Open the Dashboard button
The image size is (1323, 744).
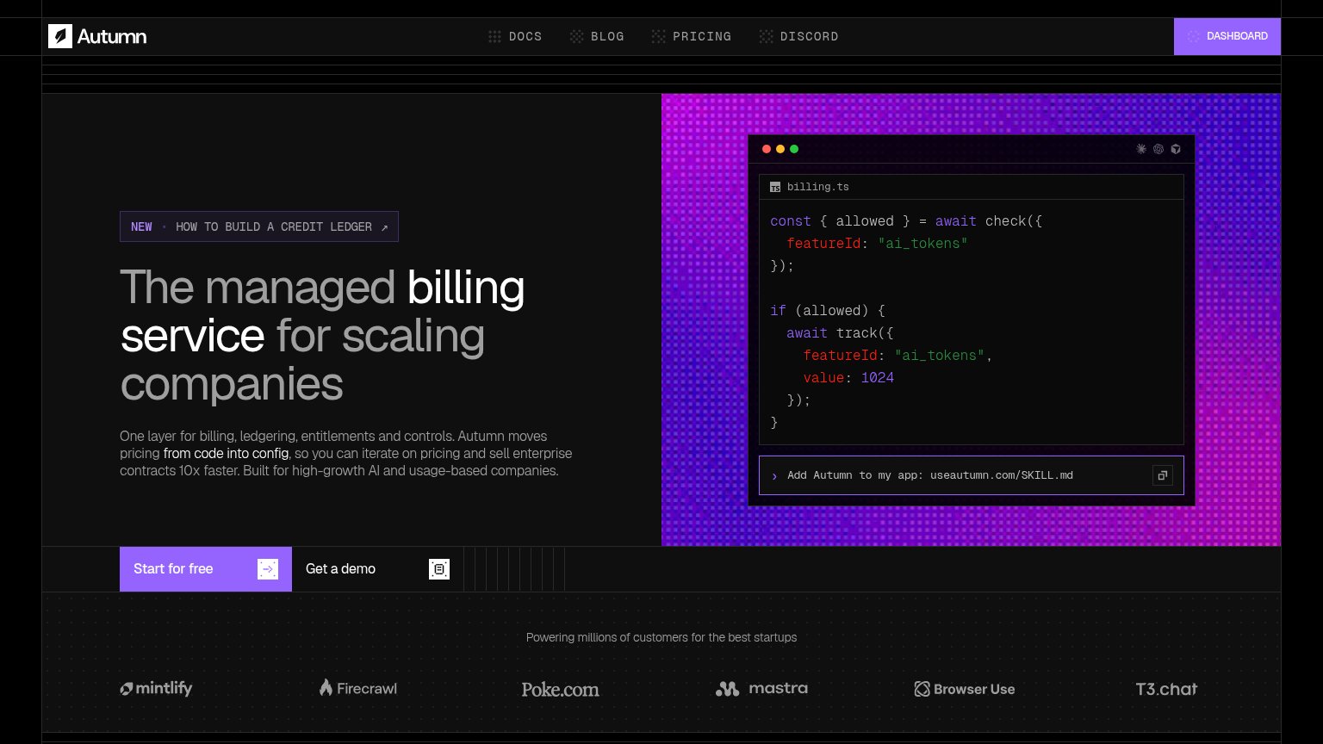pyautogui.click(x=1227, y=36)
